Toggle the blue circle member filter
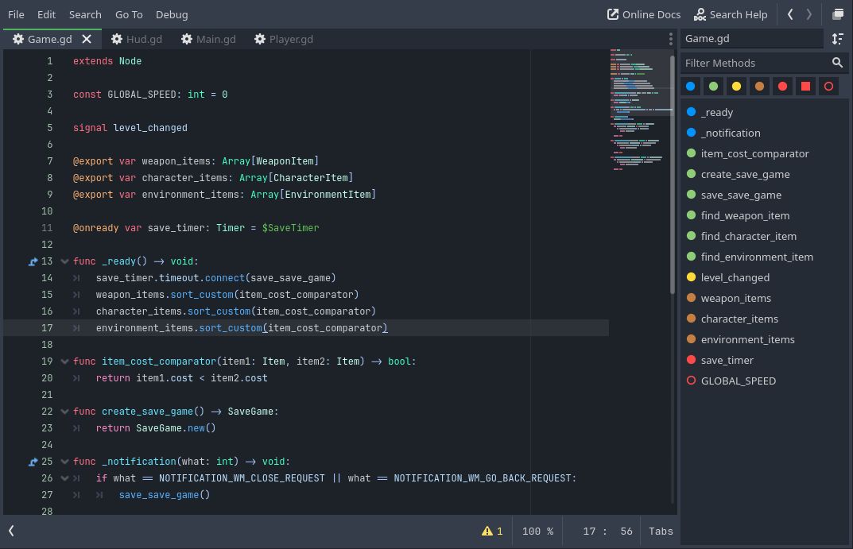853x549 pixels. pyautogui.click(x=690, y=86)
